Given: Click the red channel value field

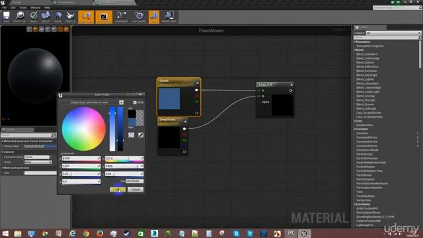Looking at the screenshot, I should click(x=81, y=159).
